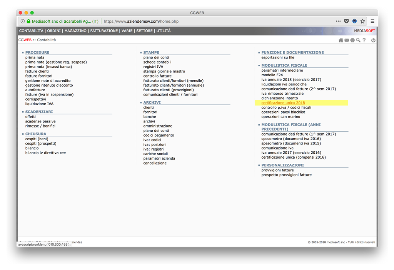Viewport: 394px width, 270px height.
Task: Open the question mark help icon
Action: click(x=364, y=40)
